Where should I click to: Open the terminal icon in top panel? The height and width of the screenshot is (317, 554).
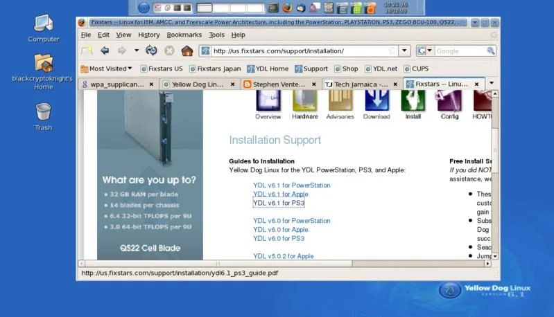point(273,8)
